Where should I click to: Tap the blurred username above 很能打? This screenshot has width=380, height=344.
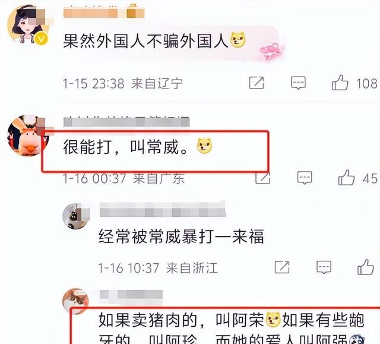click(x=126, y=122)
